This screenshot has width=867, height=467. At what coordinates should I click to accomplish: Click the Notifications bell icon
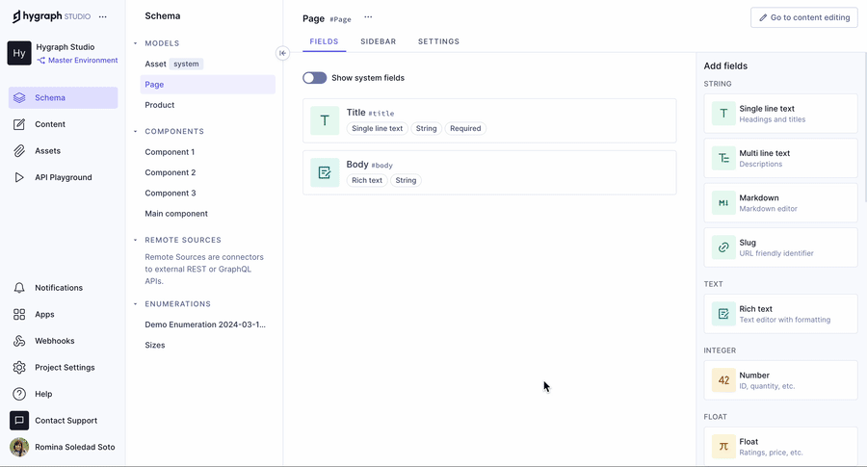click(19, 288)
